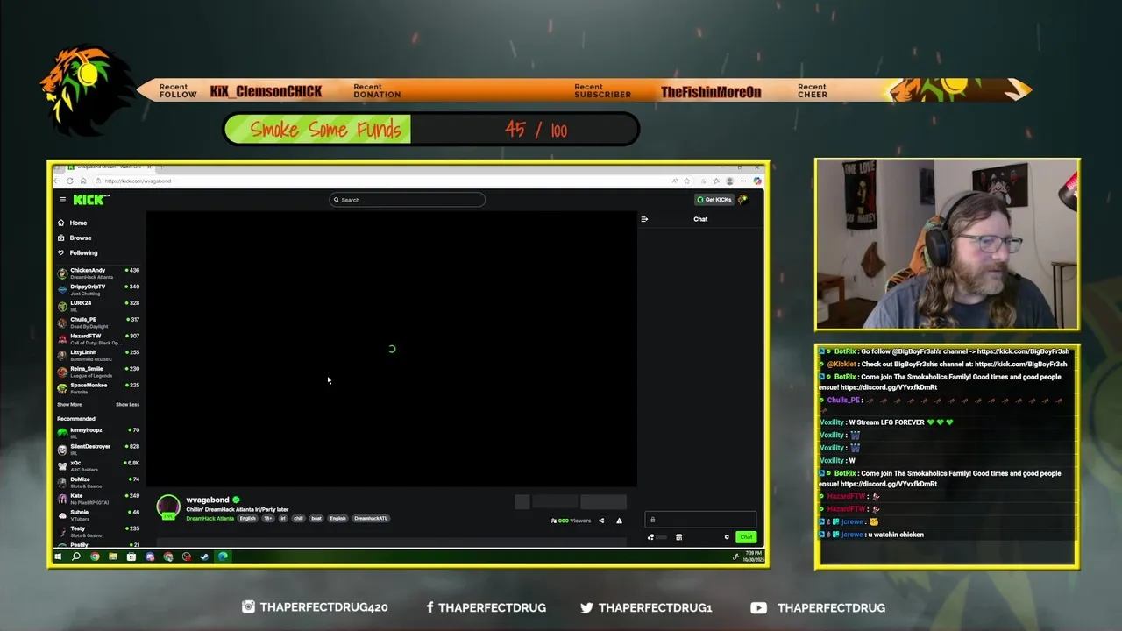Open the DreamHack Atlanta category link
1122x631 pixels.
[x=210, y=518]
